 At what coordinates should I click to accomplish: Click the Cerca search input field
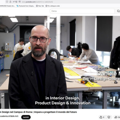pyautogui.click(x=82, y=11)
